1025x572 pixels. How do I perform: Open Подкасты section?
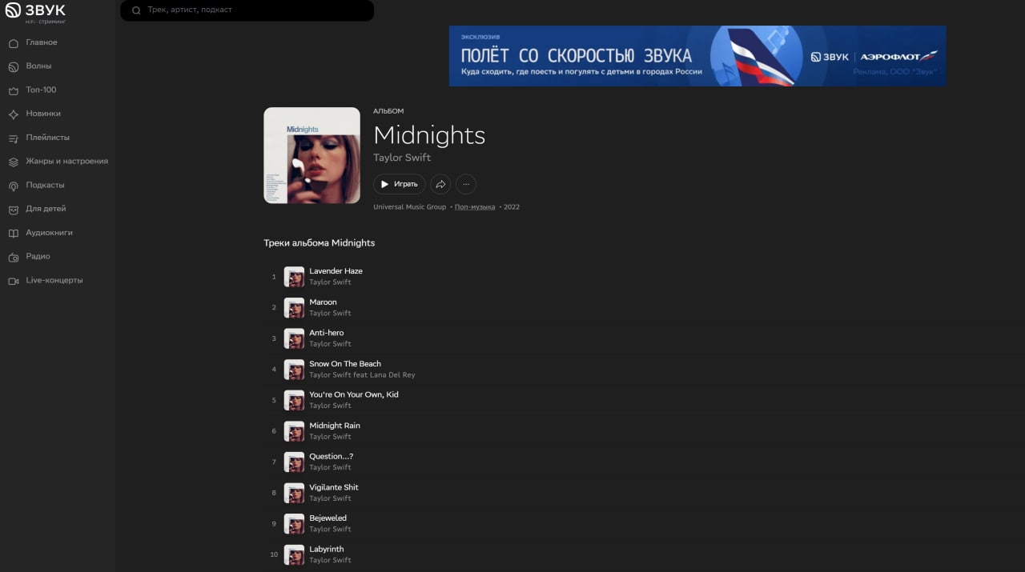tap(45, 185)
